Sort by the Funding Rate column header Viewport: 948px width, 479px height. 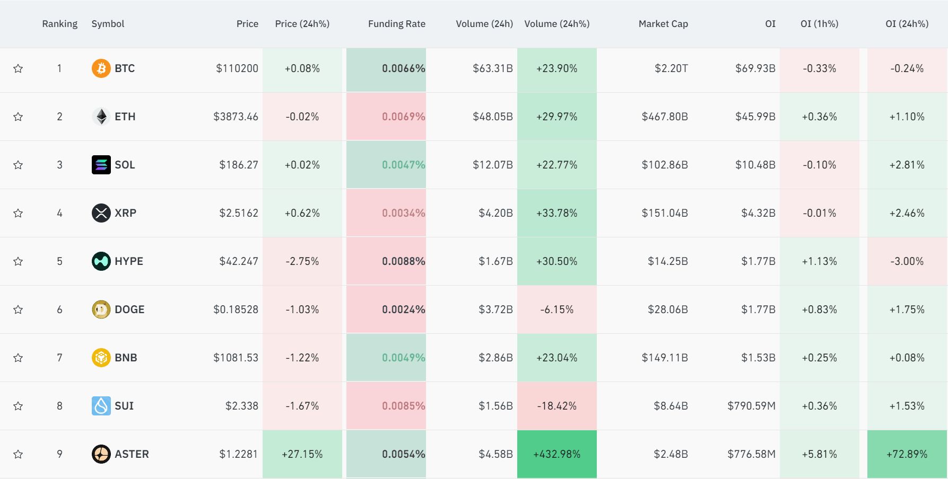click(x=396, y=24)
